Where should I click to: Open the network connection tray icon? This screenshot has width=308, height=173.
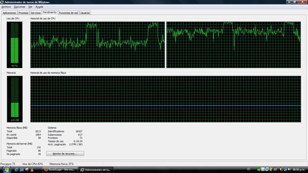click(x=285, y=169)
